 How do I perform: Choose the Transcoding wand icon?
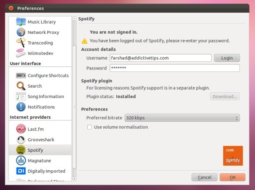(x=21, y=42)
